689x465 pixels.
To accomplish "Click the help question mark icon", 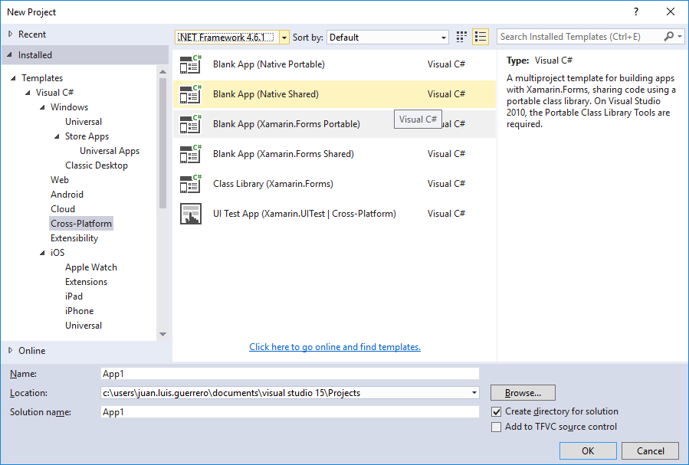I will 635,11.
